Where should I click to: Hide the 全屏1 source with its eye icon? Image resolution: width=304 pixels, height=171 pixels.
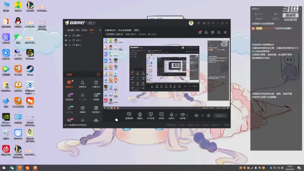point(66,35)
